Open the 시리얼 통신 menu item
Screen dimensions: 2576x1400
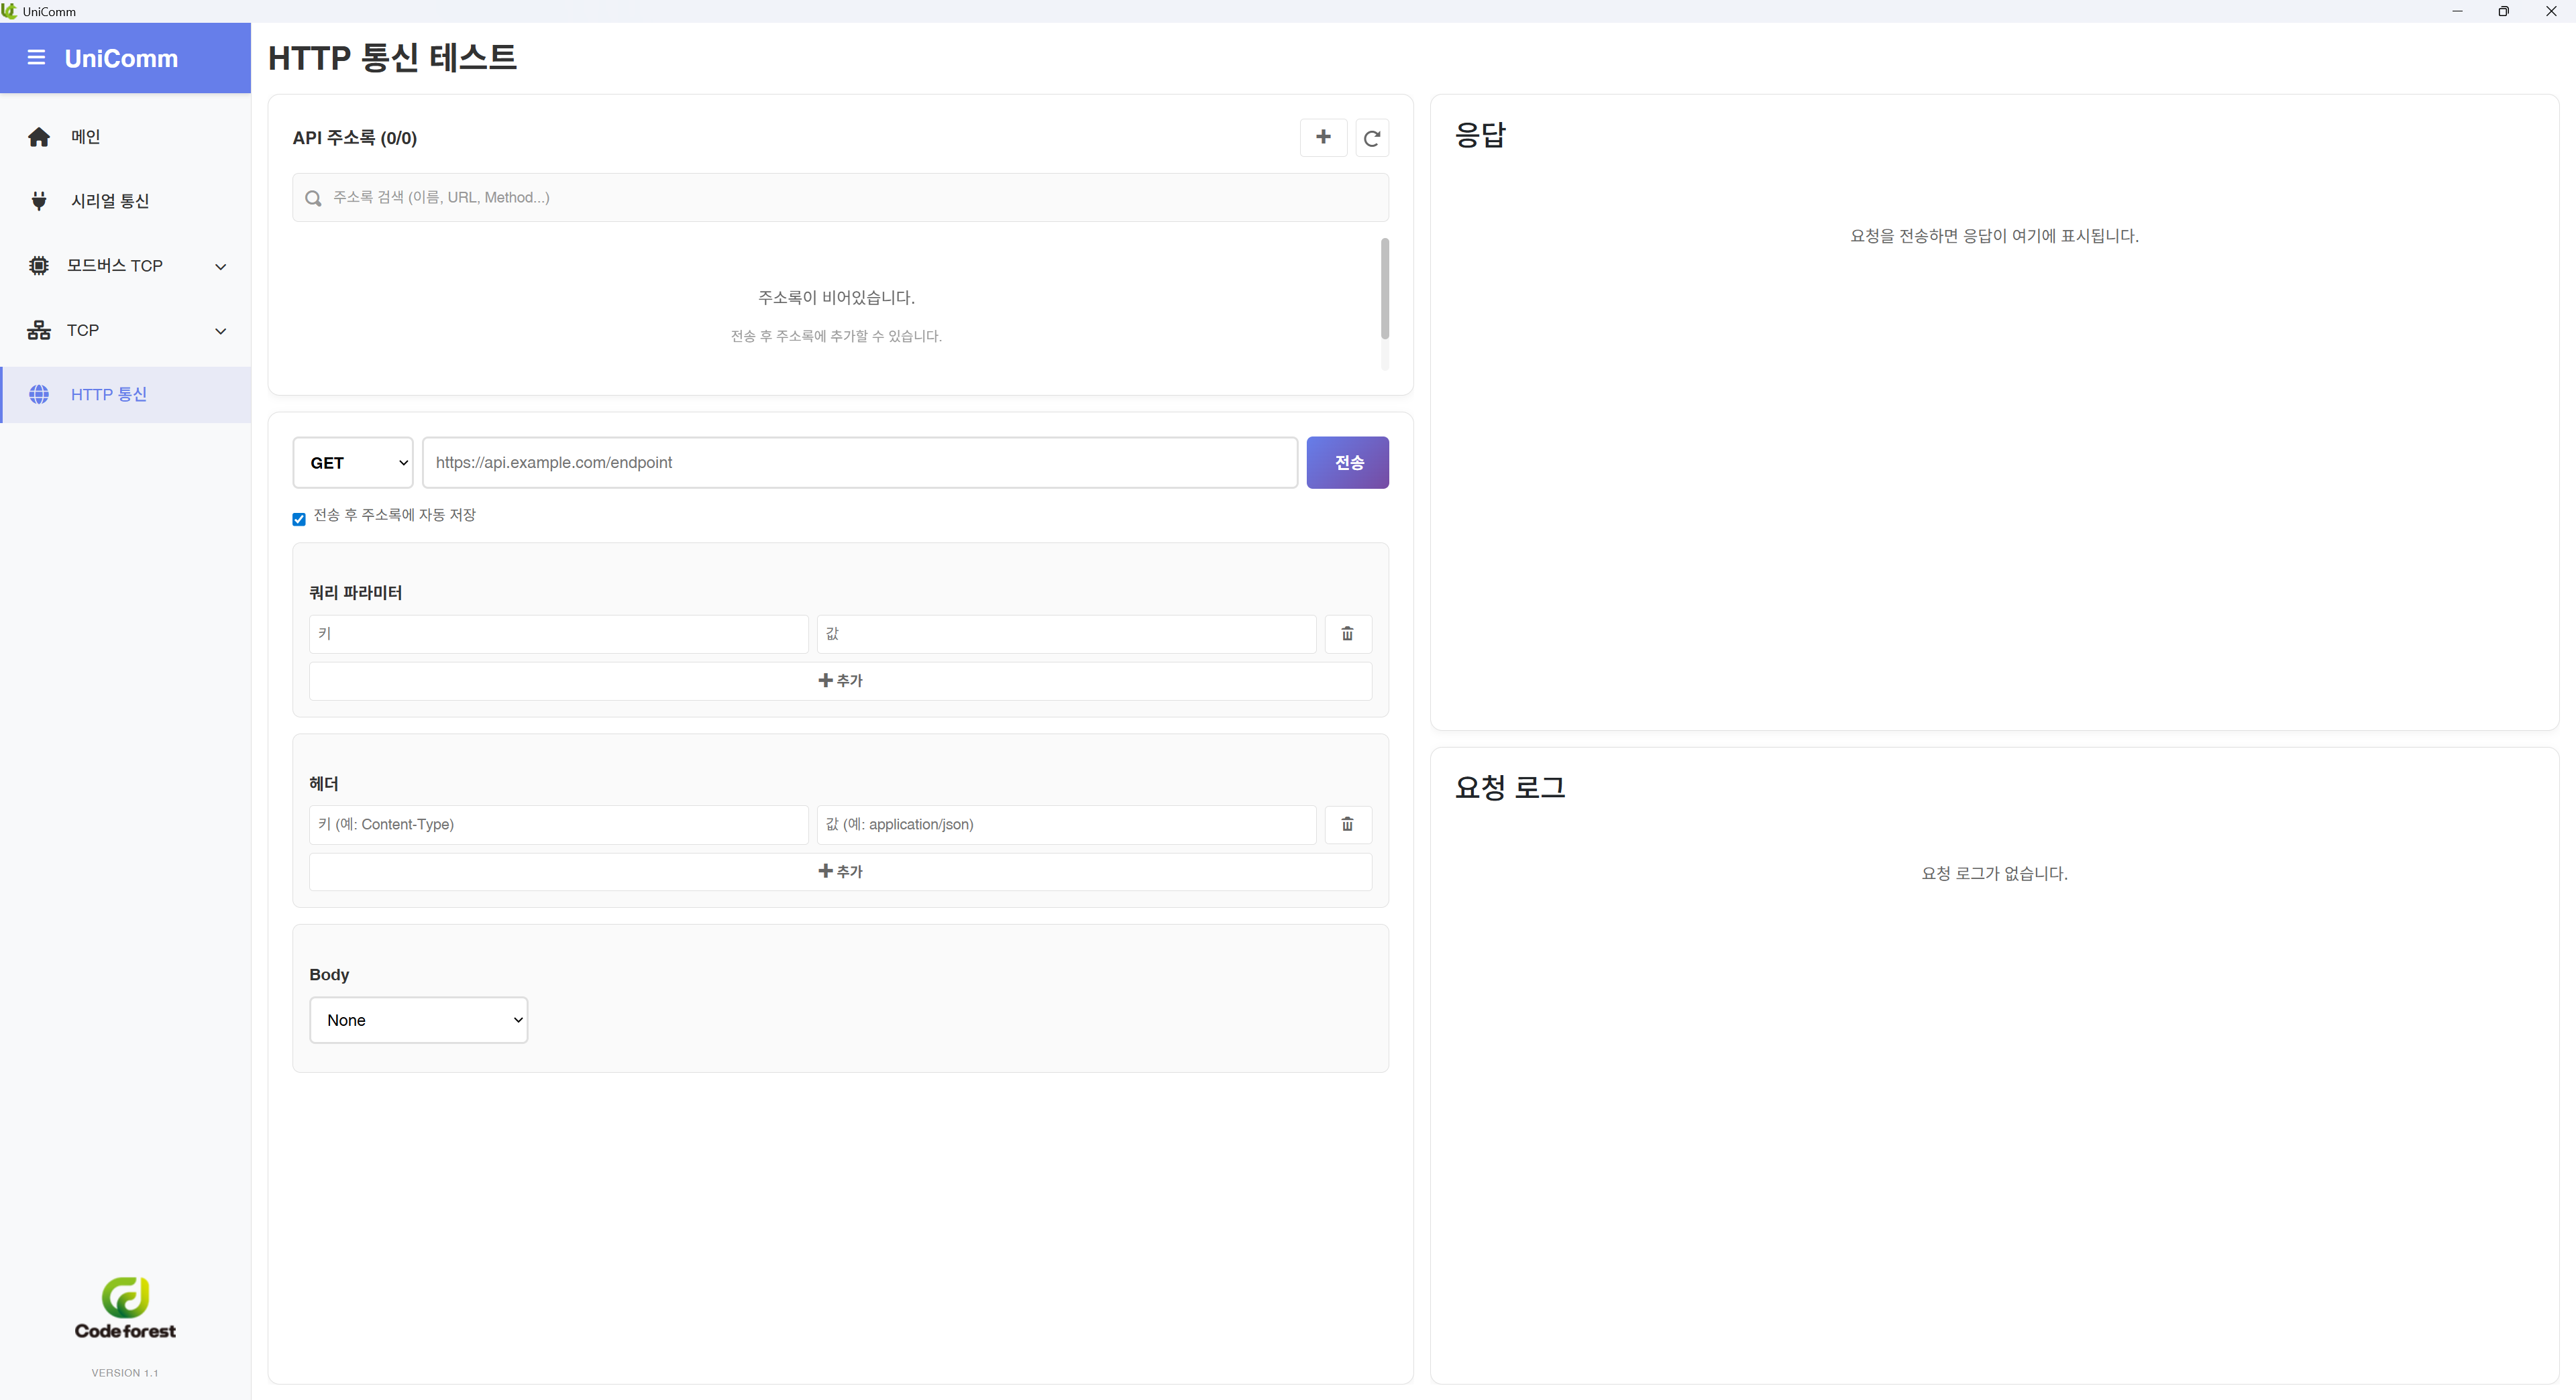(x=110, y=201)
